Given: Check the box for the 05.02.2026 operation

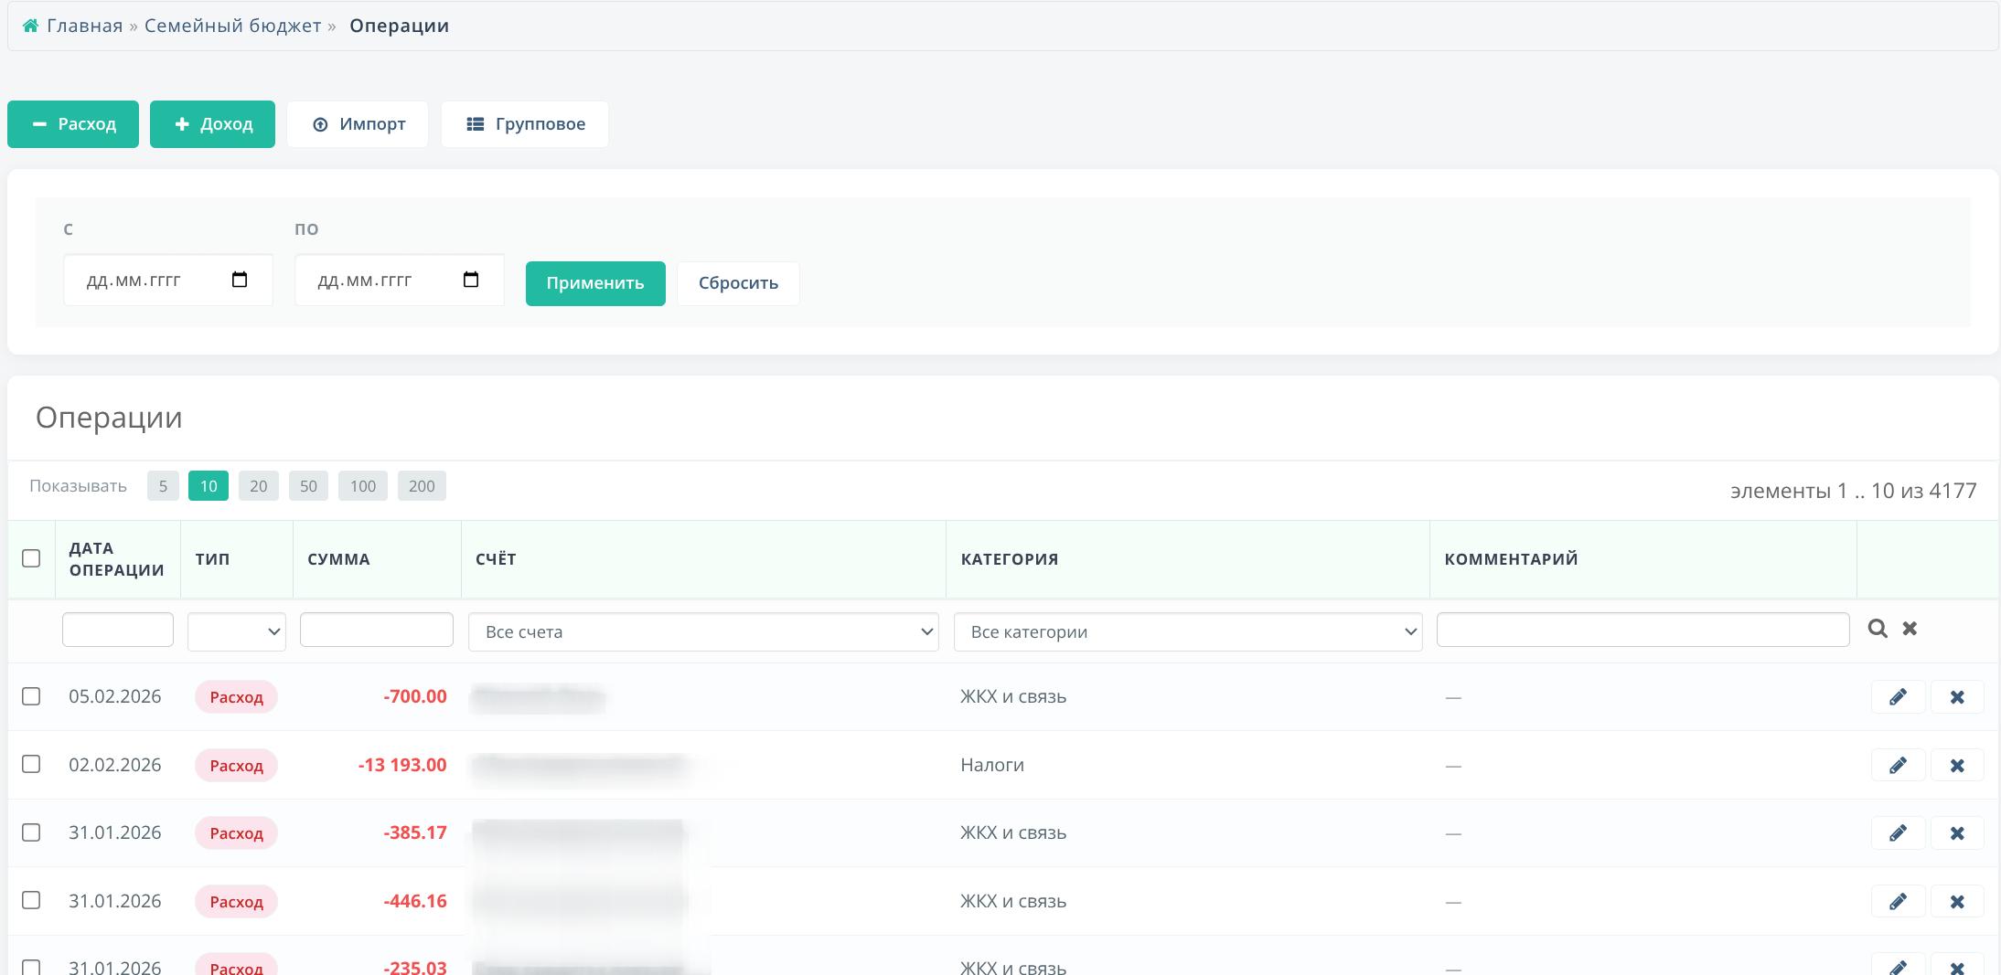Looking at the screenshot, I should (x=31, y=696).
